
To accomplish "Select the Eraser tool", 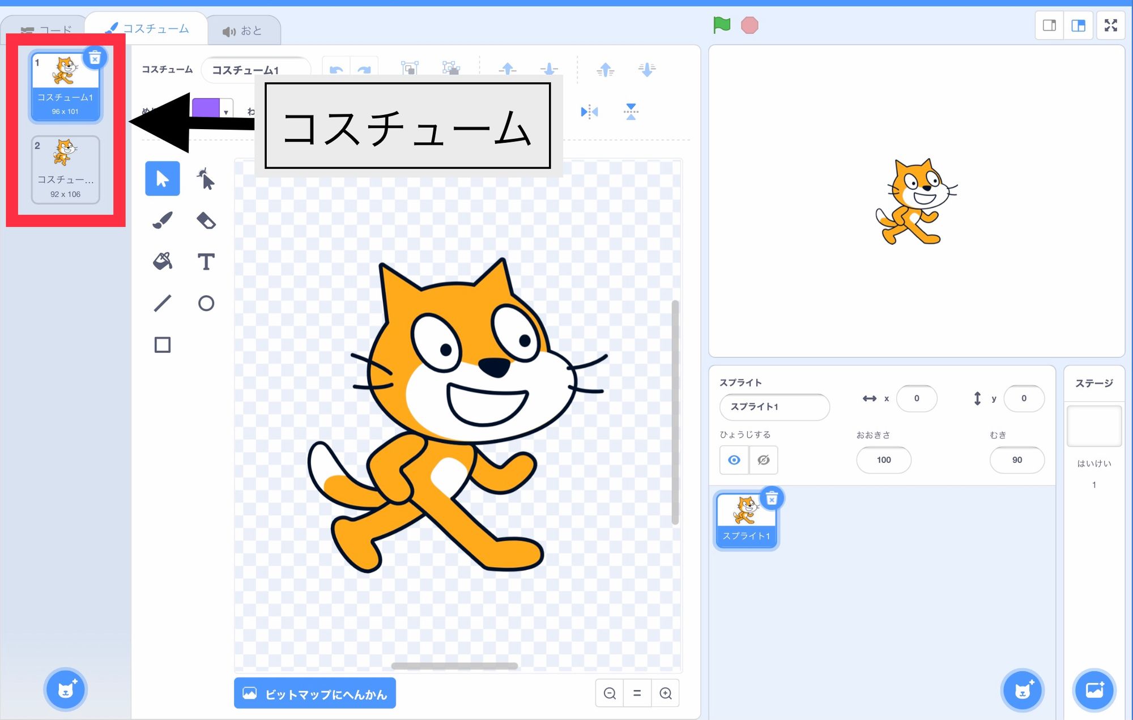I will click(206, 220).
